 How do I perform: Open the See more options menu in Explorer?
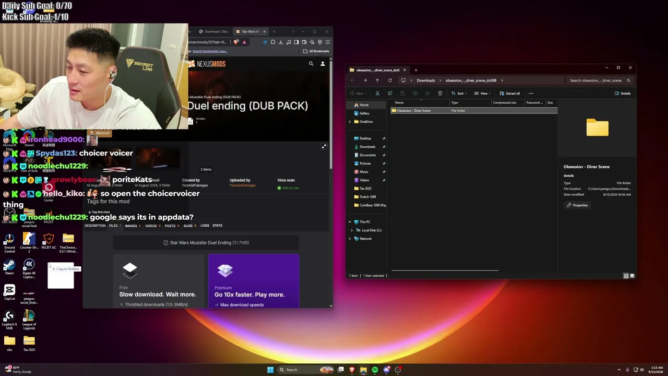pos(531,93)
